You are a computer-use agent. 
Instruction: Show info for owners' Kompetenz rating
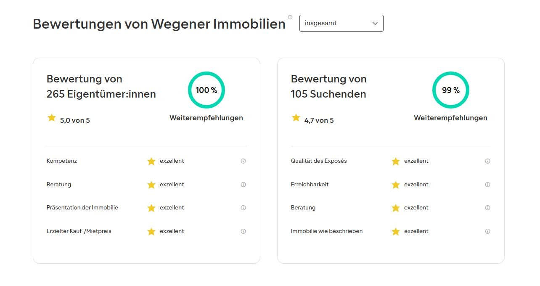click(x=243, y=161)
